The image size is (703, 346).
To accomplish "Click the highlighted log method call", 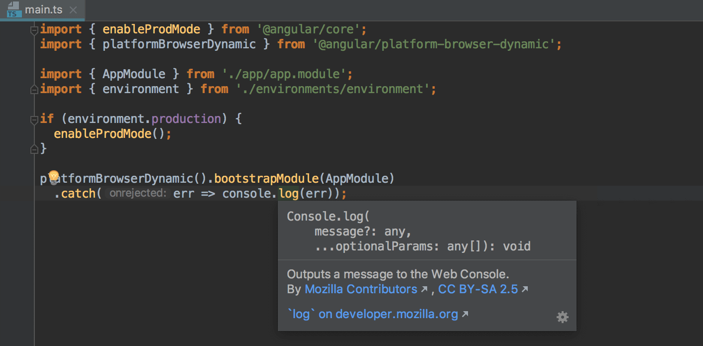I will tap(289, 193).
